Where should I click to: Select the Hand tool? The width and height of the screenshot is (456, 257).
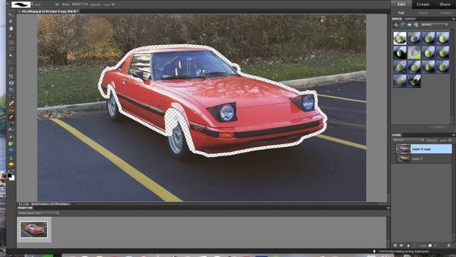[x=11, y=29]
